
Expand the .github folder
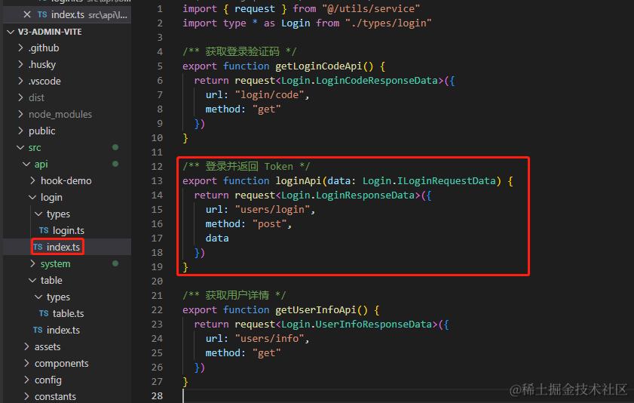[x=20, y=48]
